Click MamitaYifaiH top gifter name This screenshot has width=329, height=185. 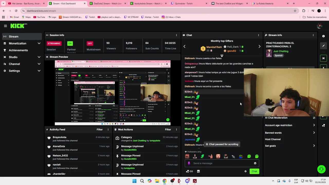(214, 47)
